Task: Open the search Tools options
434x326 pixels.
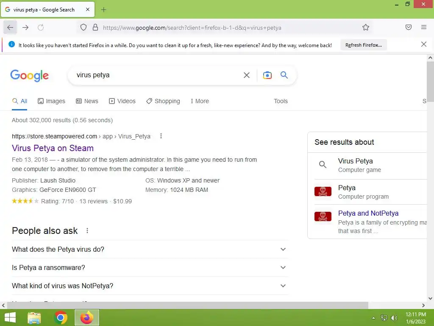Action: 281,101
